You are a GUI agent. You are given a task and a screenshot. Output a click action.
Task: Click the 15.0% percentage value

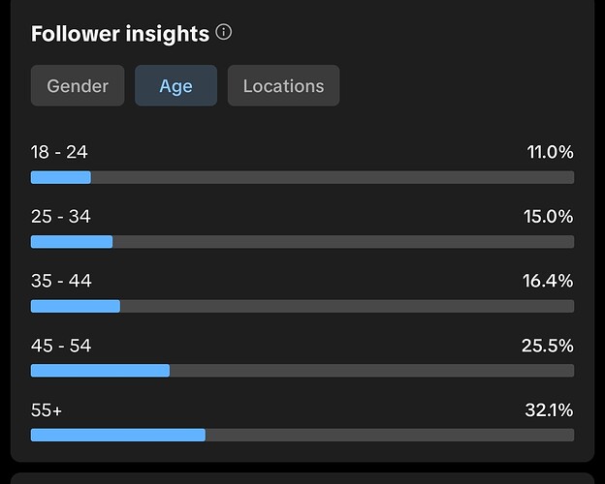click(549, 217)
